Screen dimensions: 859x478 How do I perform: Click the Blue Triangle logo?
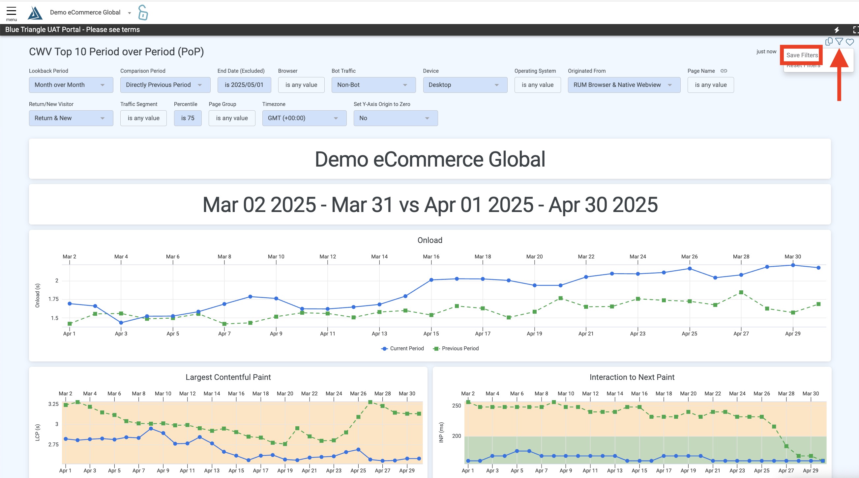[x=35, y=13]
